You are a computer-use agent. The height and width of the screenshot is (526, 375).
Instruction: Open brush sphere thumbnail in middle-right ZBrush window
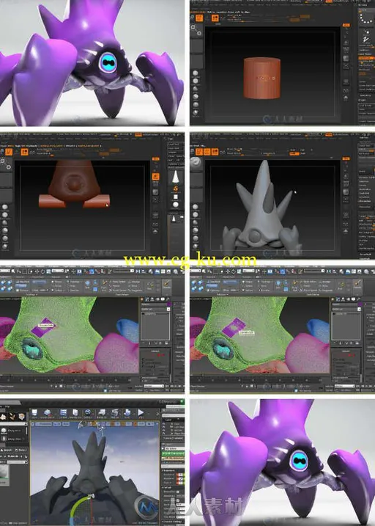tap(195, 164)
